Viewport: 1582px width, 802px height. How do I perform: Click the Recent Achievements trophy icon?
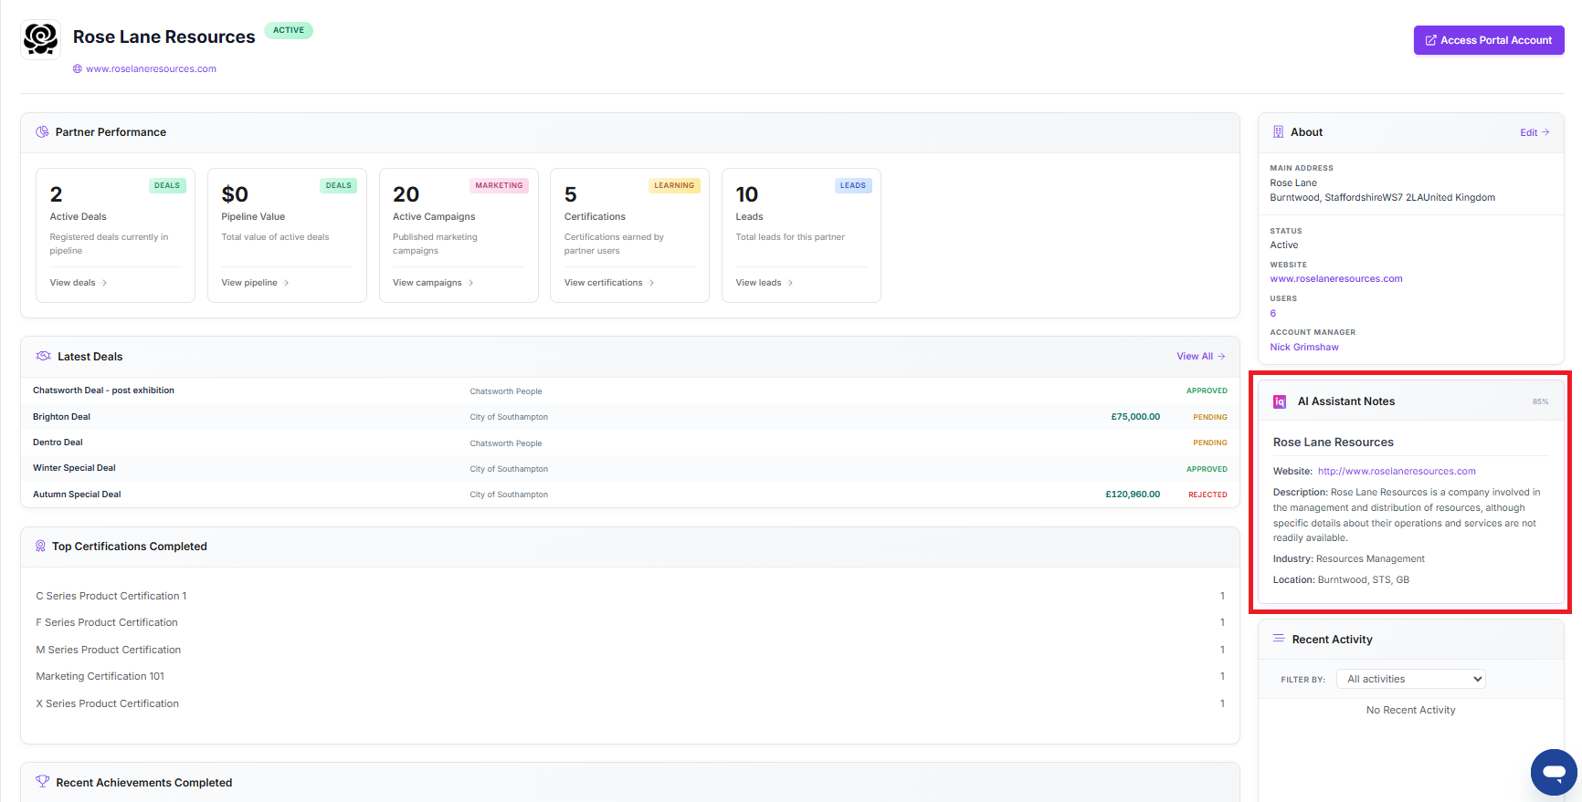pos(42,782)
